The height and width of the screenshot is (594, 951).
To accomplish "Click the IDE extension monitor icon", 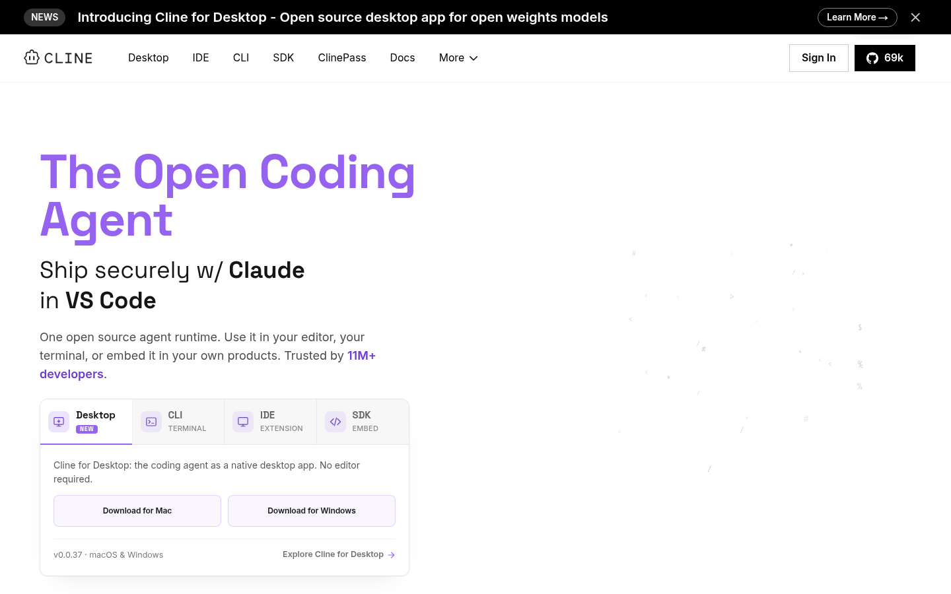I will pyautogui.click(x=243, y=421).
